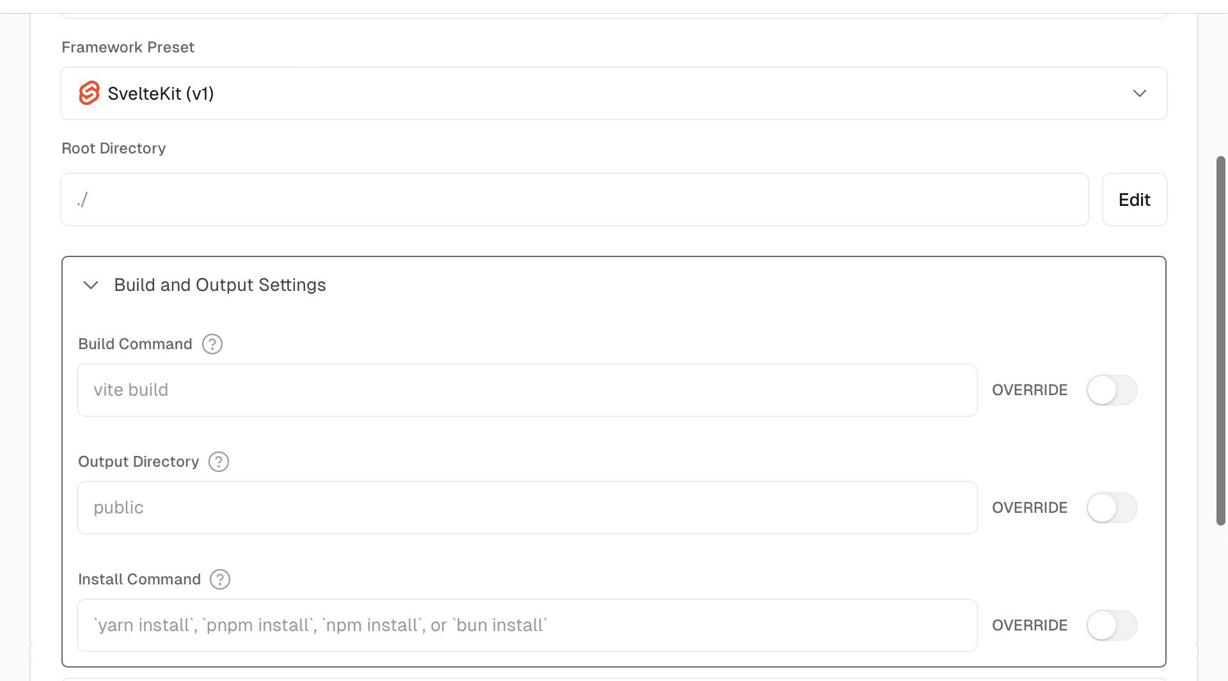Turn on Install Command override
This screenshot has height=681, width=1228.
point(1112,625)
